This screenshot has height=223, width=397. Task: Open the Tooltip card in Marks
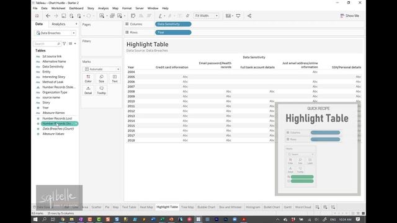tap(101, 90)
